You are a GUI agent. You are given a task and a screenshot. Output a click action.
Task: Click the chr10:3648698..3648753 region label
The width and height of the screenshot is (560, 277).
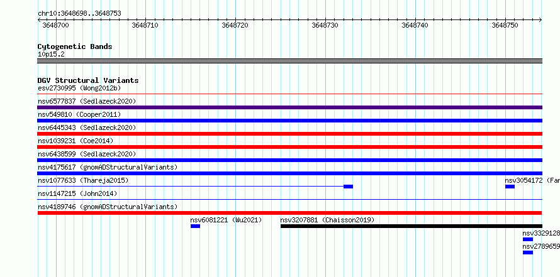(x=79, y=14)
